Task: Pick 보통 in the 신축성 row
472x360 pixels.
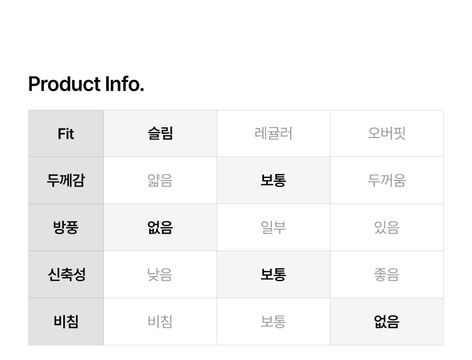Action: (x=273, y=275)
